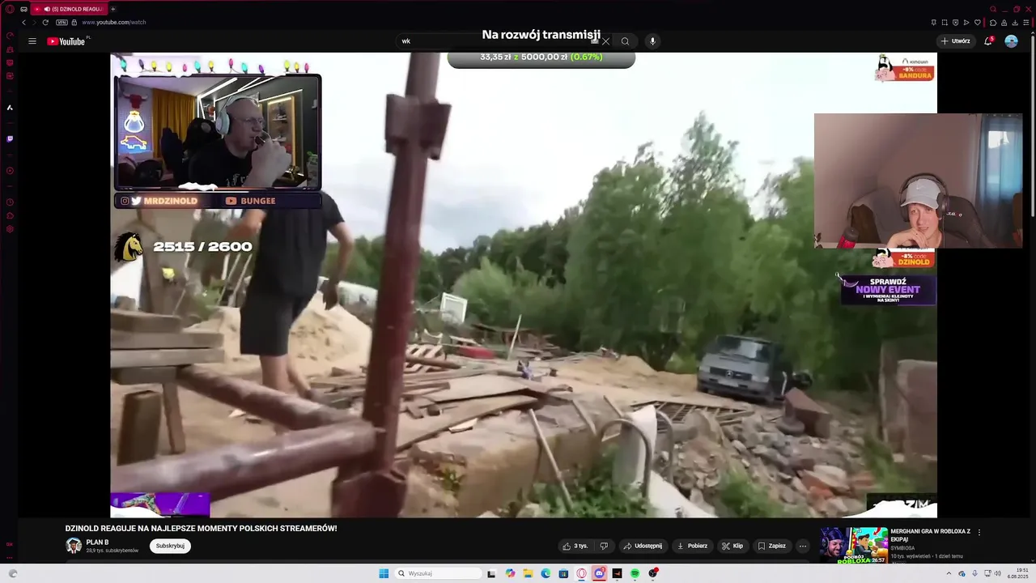Go forward with the browser forward arrow
This screenshot has height=583, width=1036.
(33, 22)
